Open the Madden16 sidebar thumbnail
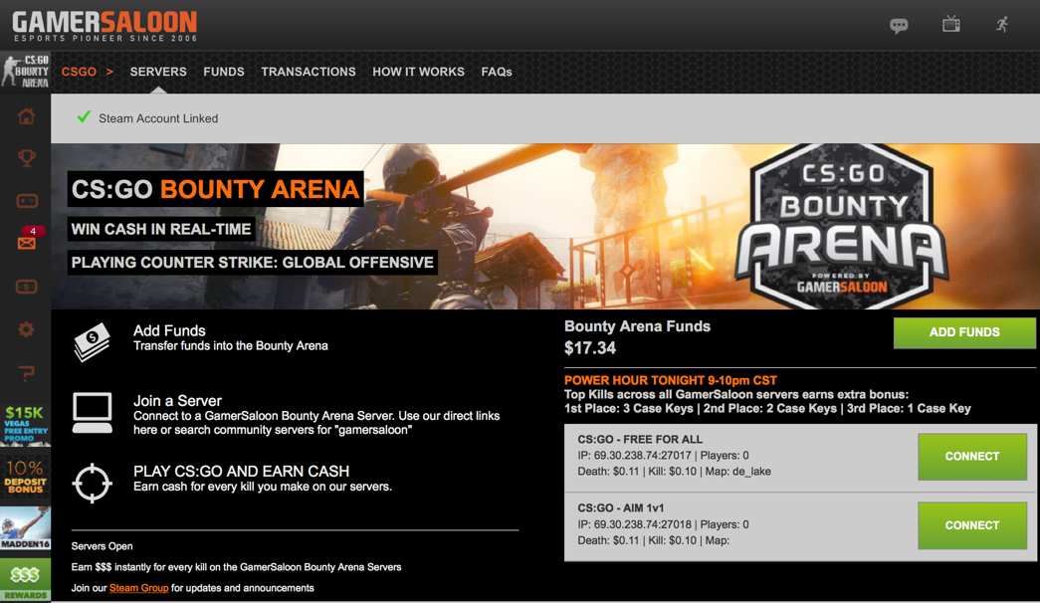The height and width of the screenshot is (603, 1040). pyautogui.click(x=26, y=528)
